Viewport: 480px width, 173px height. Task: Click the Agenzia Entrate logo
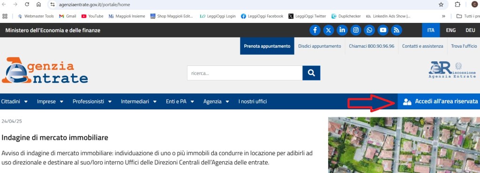tap(45, 71)
